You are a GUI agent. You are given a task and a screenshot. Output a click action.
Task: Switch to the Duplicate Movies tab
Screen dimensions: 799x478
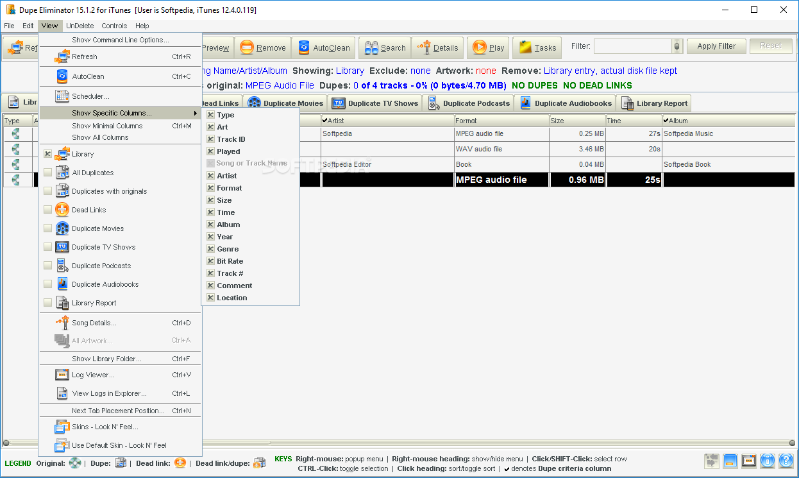[285, 103]
